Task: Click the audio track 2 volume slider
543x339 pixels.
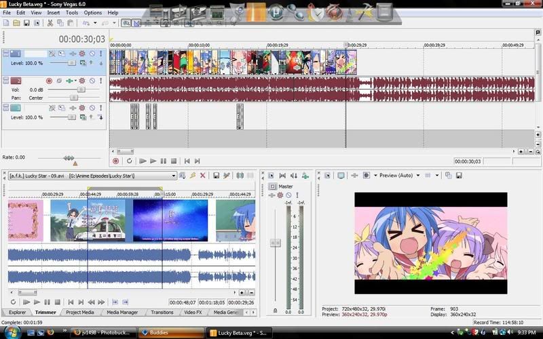Action: coord(80,89)
